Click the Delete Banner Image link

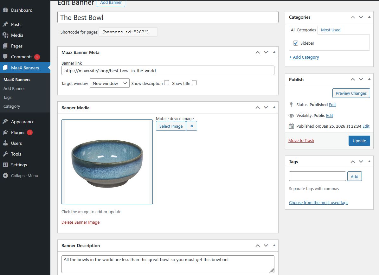pyautogui.click(x=80, y=222)
